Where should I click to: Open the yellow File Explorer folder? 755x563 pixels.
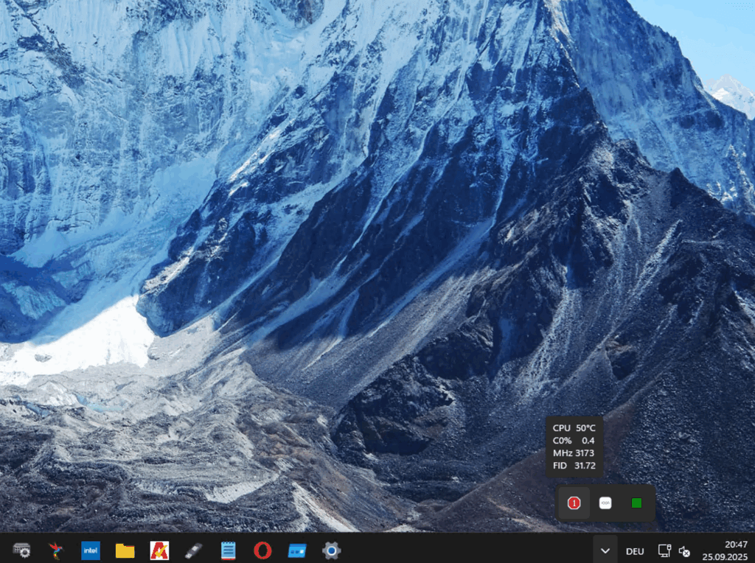125,550
